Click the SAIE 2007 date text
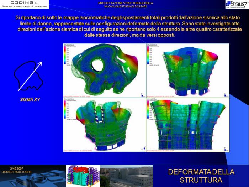249x187 pixels. pos(16,170)
